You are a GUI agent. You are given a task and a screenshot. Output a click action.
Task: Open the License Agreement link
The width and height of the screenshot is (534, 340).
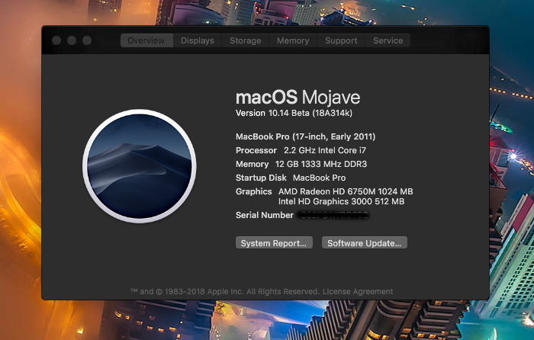[x=358, y=291]
